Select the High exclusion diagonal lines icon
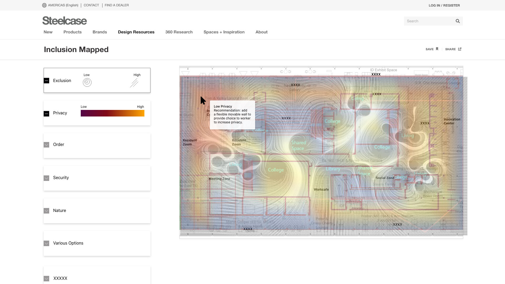This screenshot has width=505, height=284. click(134, 83)
